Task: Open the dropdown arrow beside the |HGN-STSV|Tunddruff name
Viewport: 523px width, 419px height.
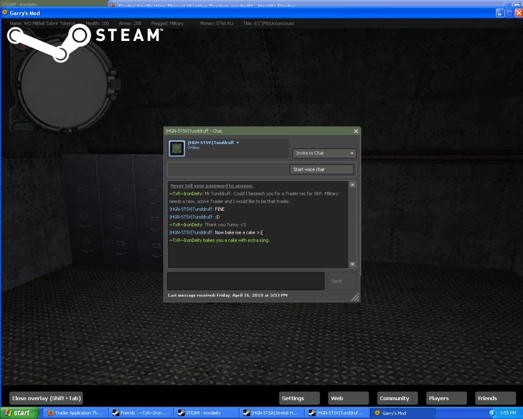Action: 237,143
